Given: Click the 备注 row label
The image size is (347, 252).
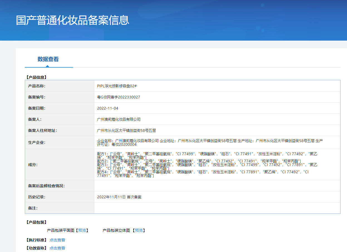Looking at the screenshot, I should (33, 208).
